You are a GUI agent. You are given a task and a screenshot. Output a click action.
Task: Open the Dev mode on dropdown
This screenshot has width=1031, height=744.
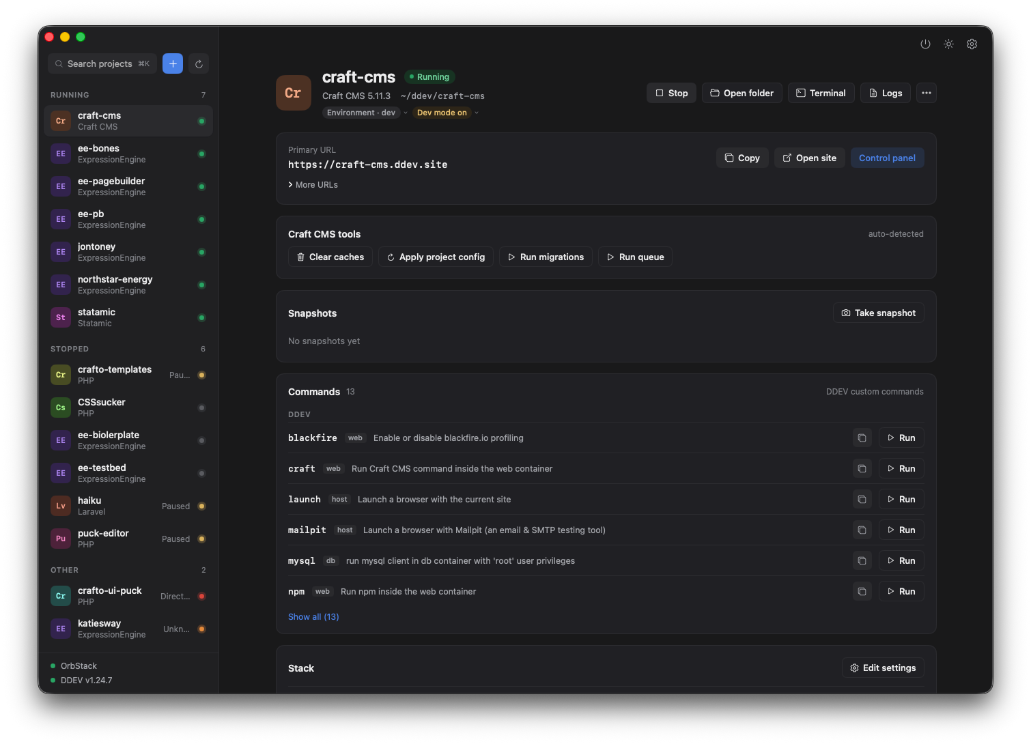447,113
